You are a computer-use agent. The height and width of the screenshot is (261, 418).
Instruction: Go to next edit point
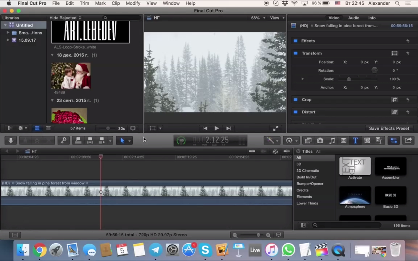pos(228,128)
